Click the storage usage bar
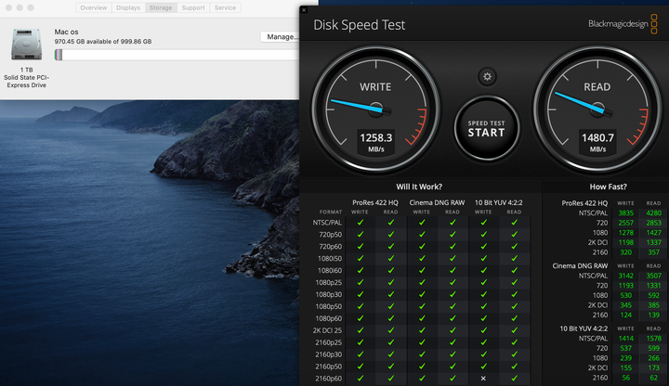 (177, 55)
